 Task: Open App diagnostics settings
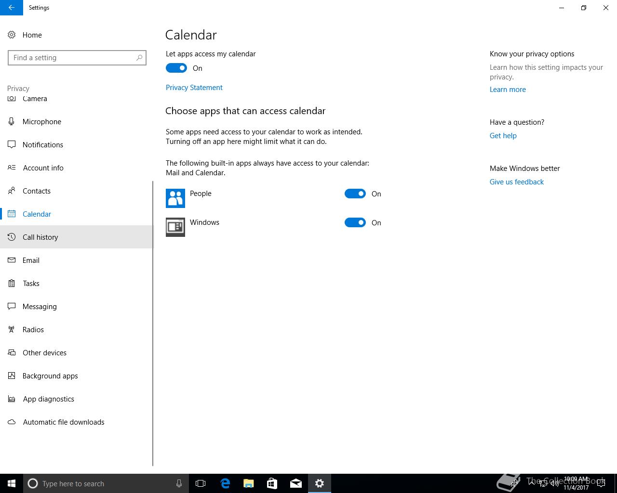[77, 399]
